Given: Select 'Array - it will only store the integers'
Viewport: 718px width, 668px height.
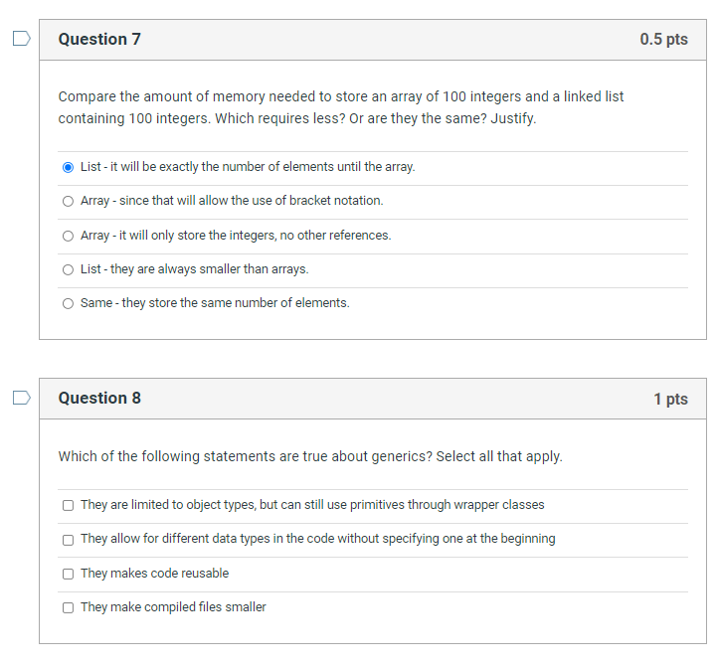Looking at the screenshot, I should (x=68, y=236).
